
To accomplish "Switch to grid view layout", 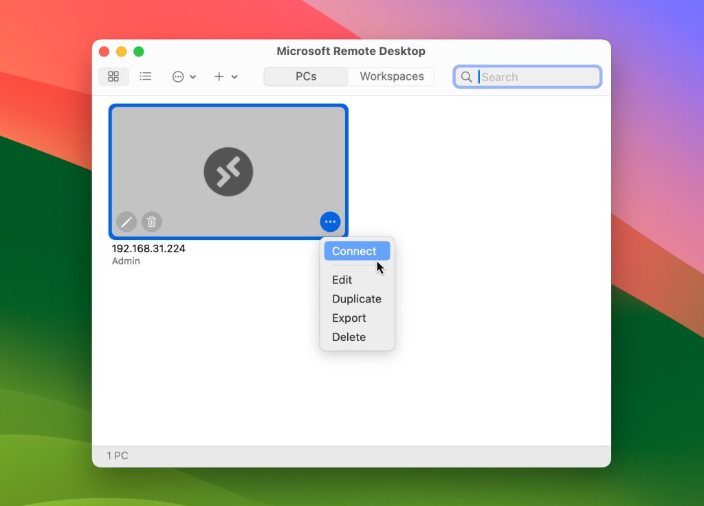I will tap(113, 76).
